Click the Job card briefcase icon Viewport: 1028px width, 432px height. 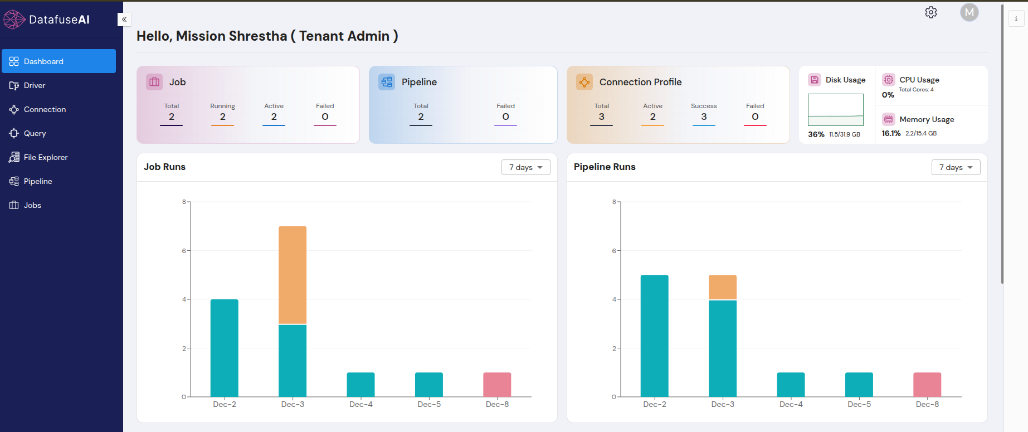(x=154, y=82)
